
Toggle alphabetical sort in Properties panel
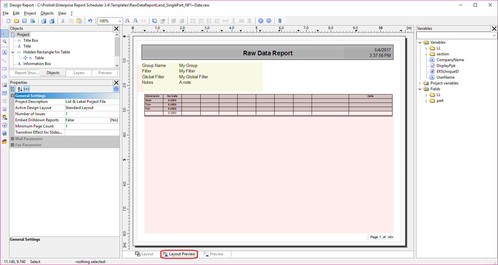(x=19, y=89)
